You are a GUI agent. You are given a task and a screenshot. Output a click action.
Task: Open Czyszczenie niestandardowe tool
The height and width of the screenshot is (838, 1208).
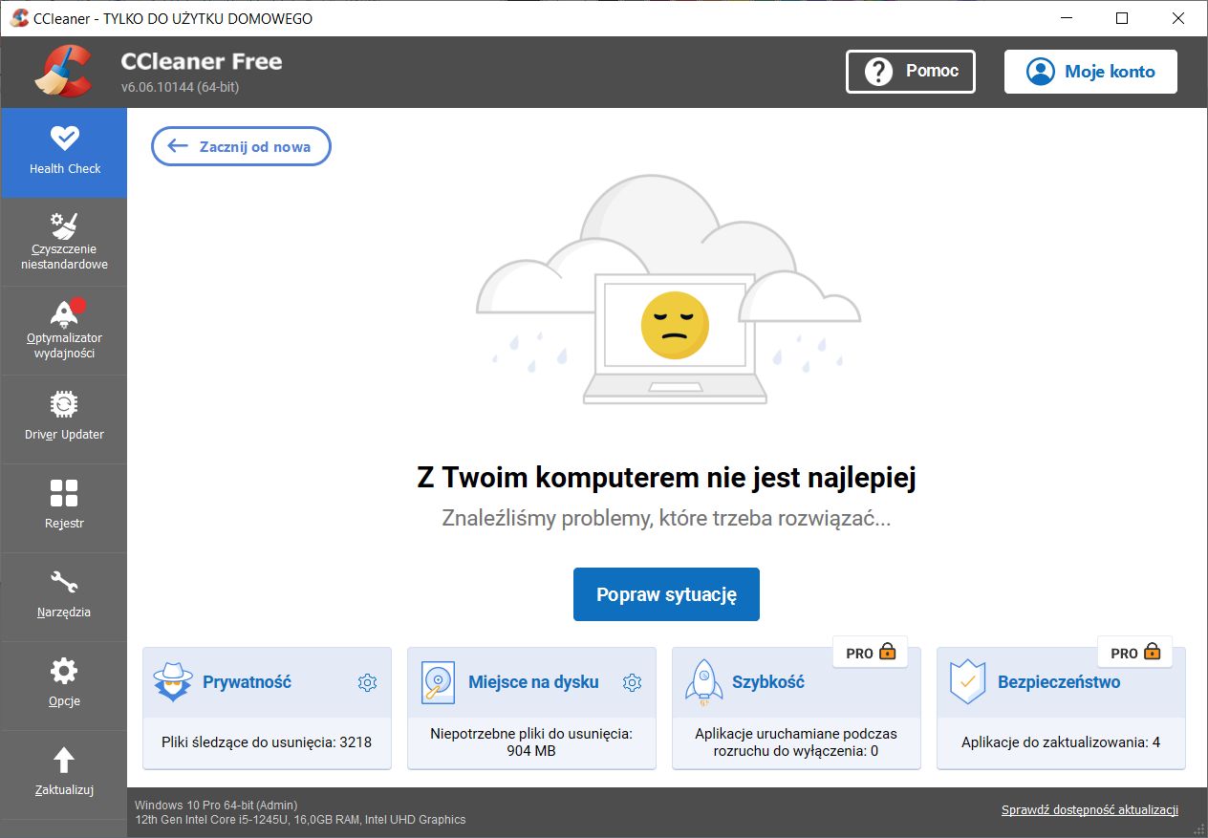point(64,241)
